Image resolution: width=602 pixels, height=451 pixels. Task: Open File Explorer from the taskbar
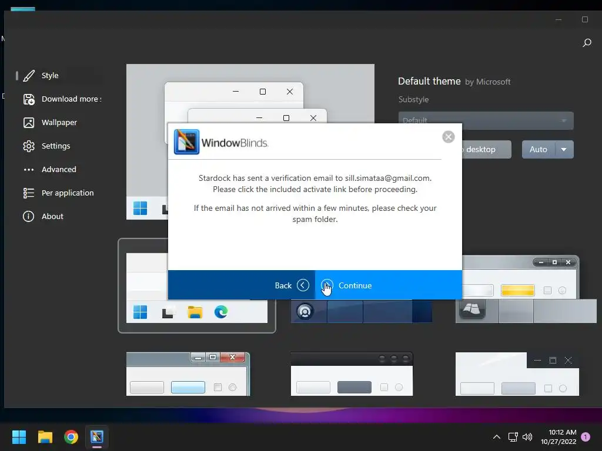(x=45, y=437)
